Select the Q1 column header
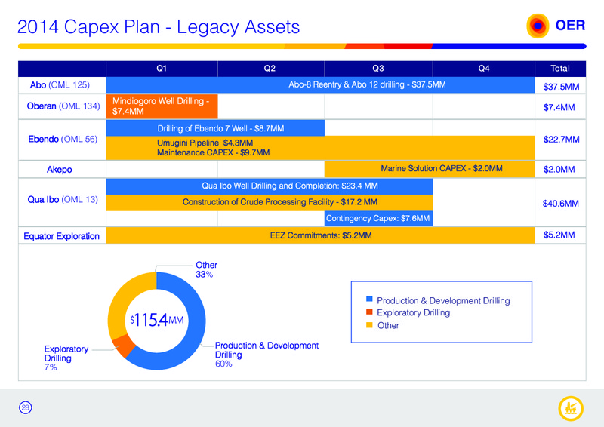This screenshot has width=604, height=427. [162, 69]
